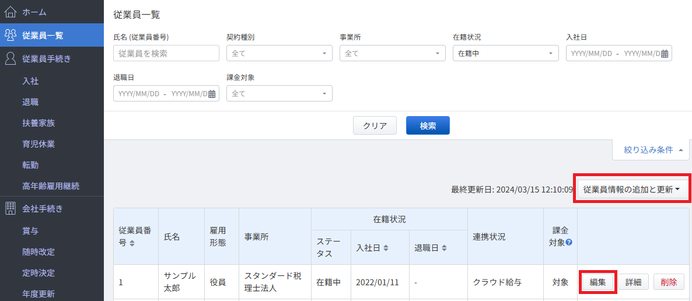Open the 在籍状況 dropdown showing 在籍中

pos(506,54)
